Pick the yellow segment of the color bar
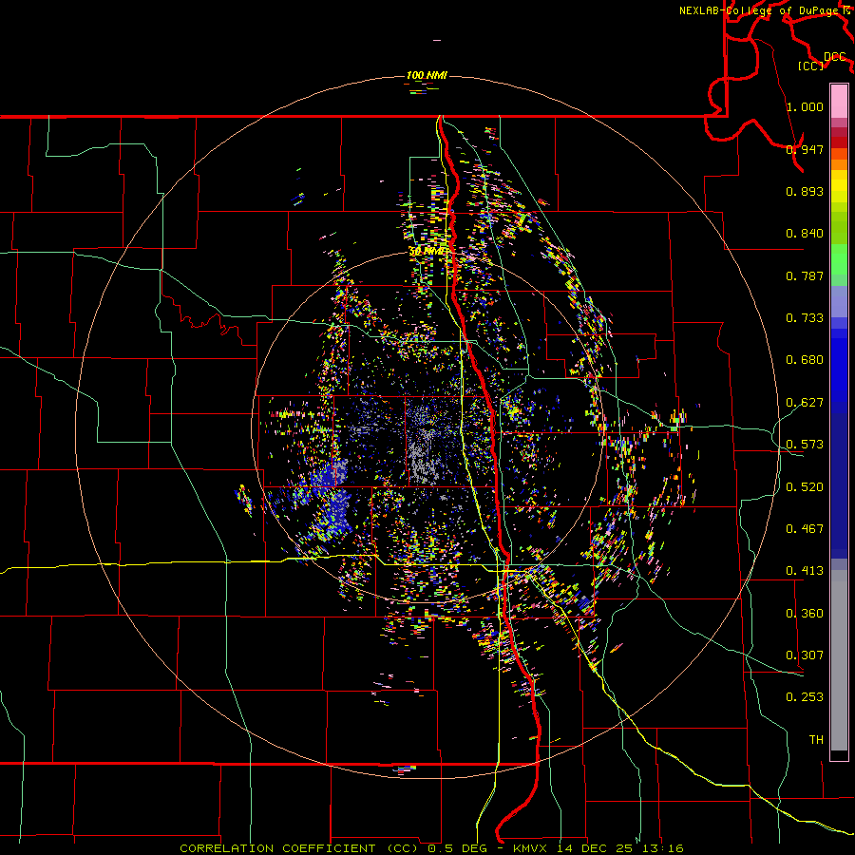Image resolution: width=855 pixels, height=855 pixels. 839,186
